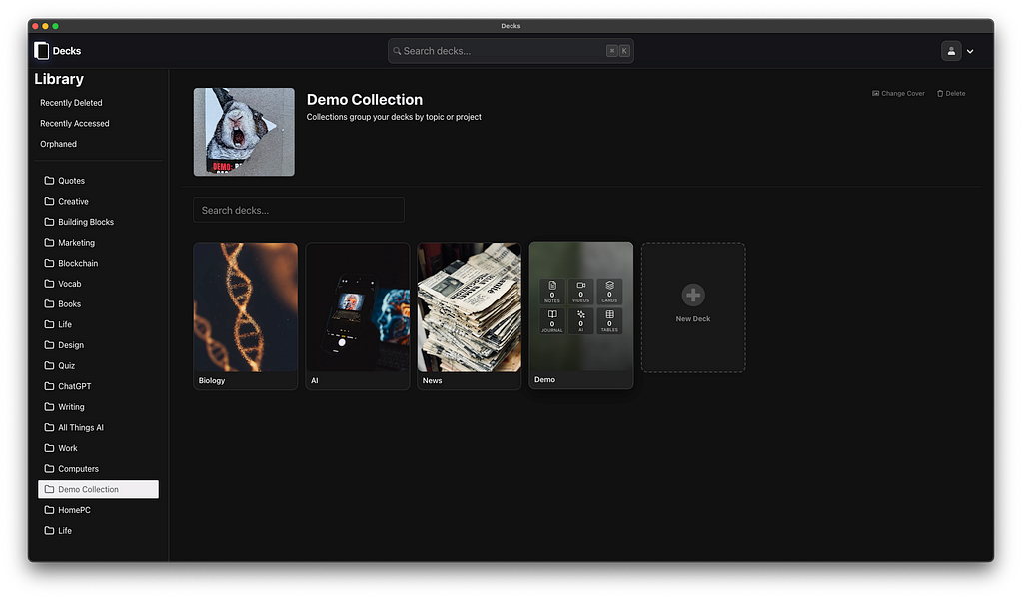Screen dimensions: 1022x599
Task: Click the Books folder icon
Action: (x=49, y=303)
